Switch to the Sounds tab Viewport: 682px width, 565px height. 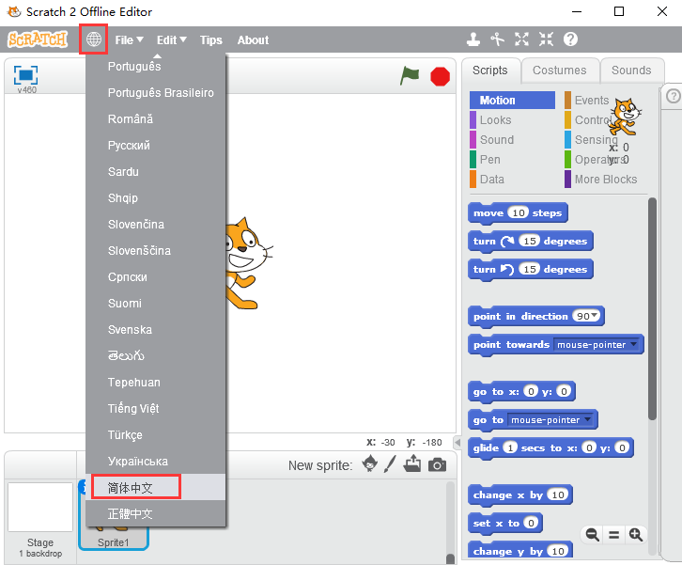point(631,71)
